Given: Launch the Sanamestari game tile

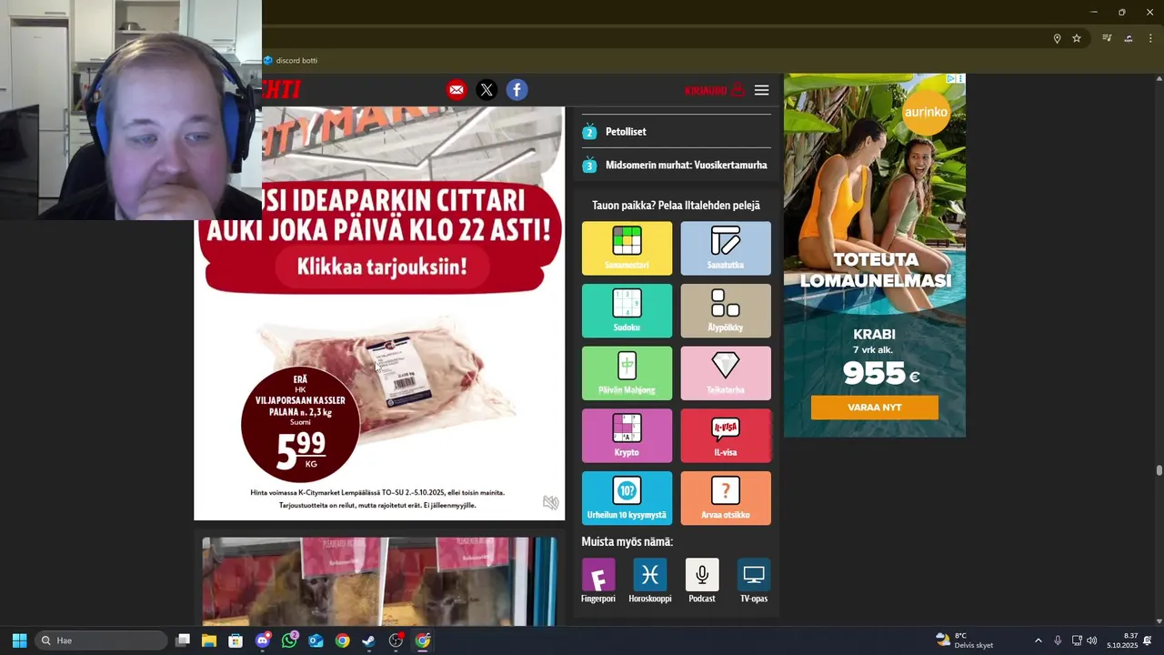Looking at the screenshot, I should 627,248.
